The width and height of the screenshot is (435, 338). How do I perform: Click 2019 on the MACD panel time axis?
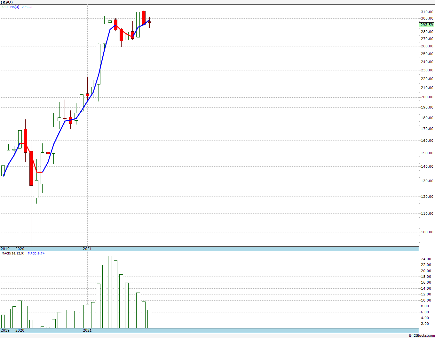point(5,330)
